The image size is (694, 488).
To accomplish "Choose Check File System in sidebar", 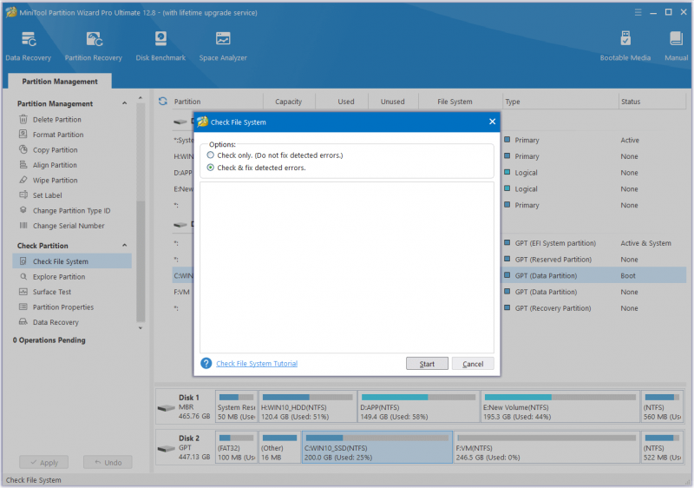I will click(72, 261).
